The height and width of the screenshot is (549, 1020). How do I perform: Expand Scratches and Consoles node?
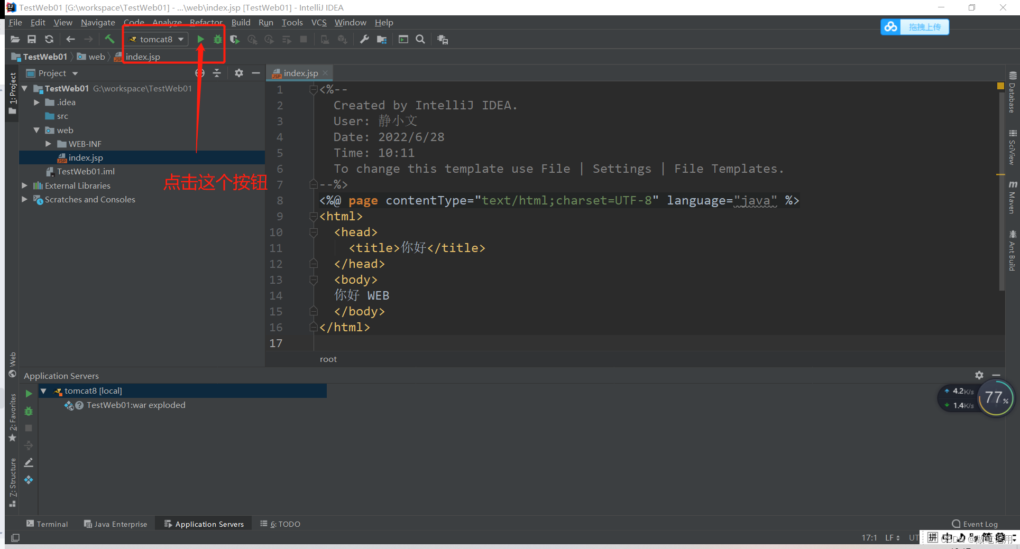click(24, 199)
